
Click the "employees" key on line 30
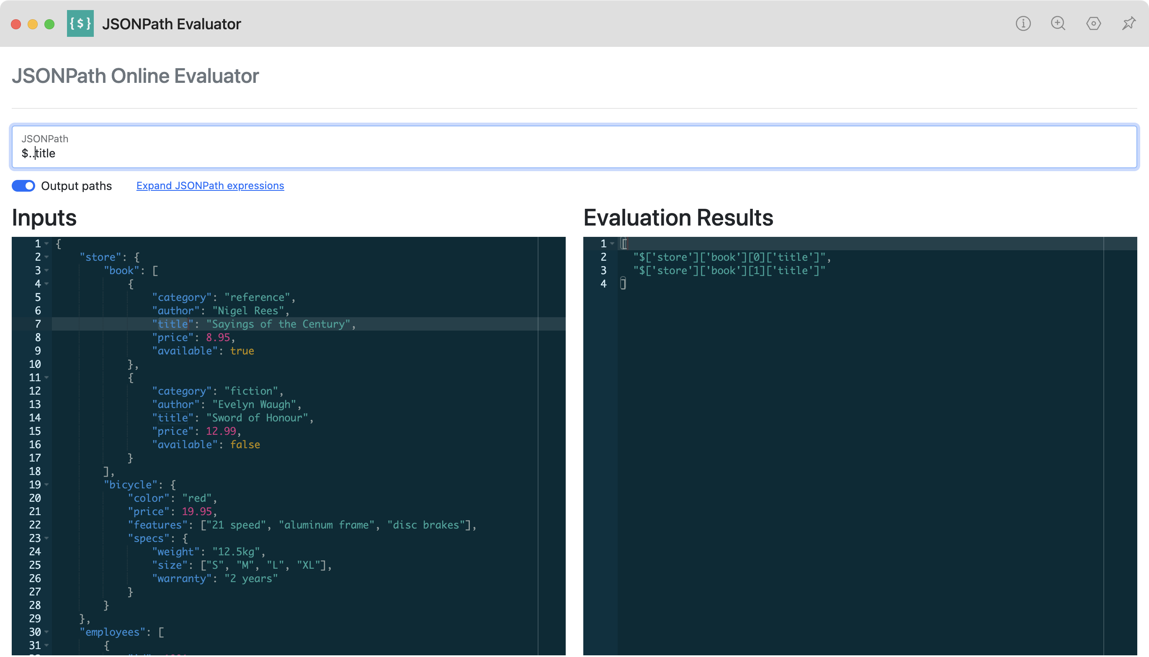click(112, 632)
